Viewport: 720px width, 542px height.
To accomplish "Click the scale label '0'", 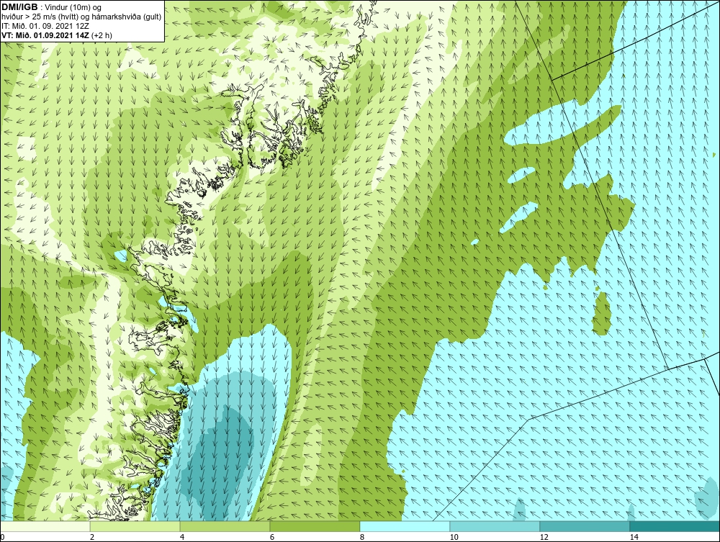I will pos(2,537).
